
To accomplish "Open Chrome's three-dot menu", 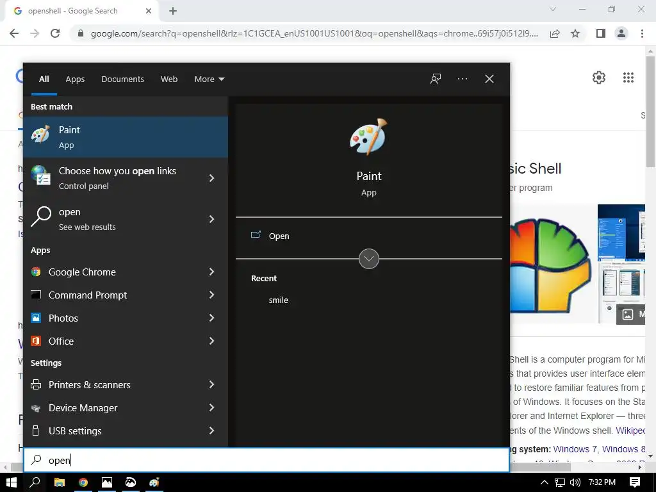I will (x=642, y=33).
